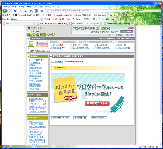Open the ファイル menu
The width and height of the screenshot is (163, 149).
click(6, 7)
